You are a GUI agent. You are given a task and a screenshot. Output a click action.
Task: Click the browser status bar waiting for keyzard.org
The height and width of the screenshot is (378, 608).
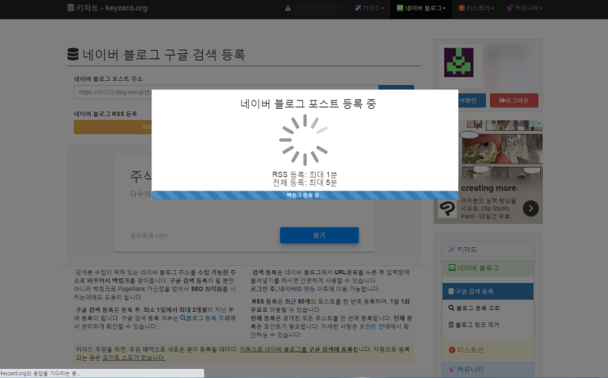(102, 373)
